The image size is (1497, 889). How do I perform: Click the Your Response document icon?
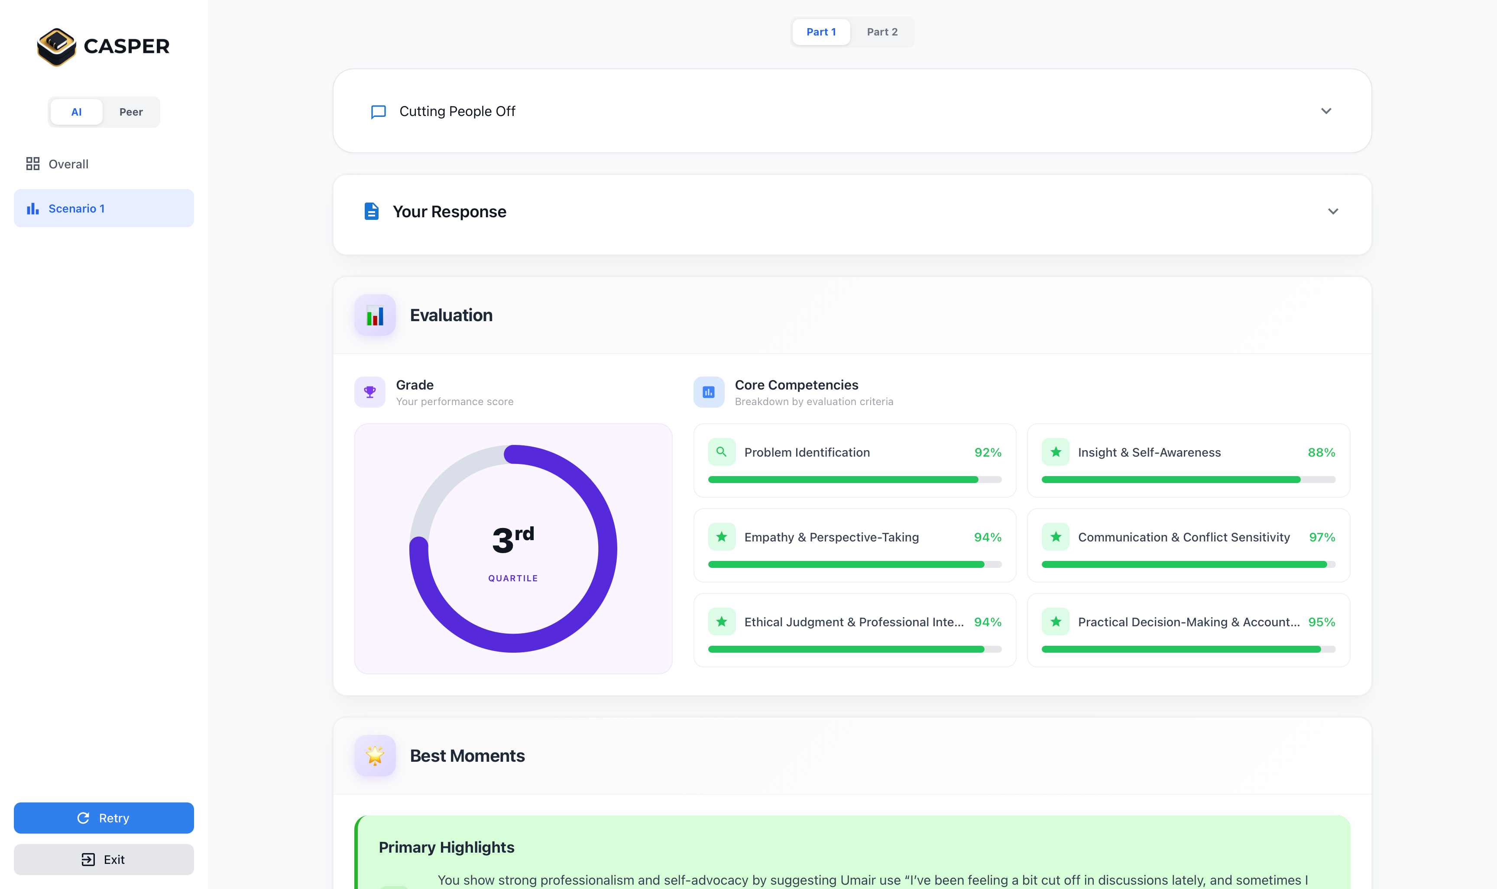coord(371,212)
